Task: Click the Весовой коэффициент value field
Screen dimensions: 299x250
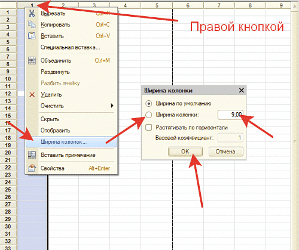Action: click(230, 138)
